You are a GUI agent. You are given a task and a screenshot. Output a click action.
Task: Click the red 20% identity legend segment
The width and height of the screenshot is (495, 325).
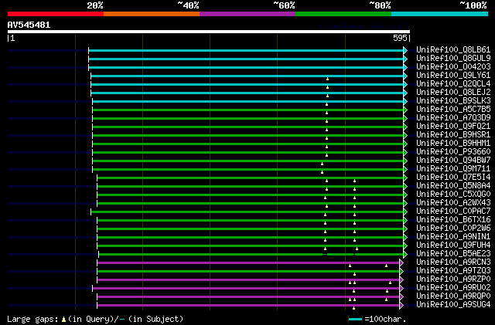tap(56, 14)
